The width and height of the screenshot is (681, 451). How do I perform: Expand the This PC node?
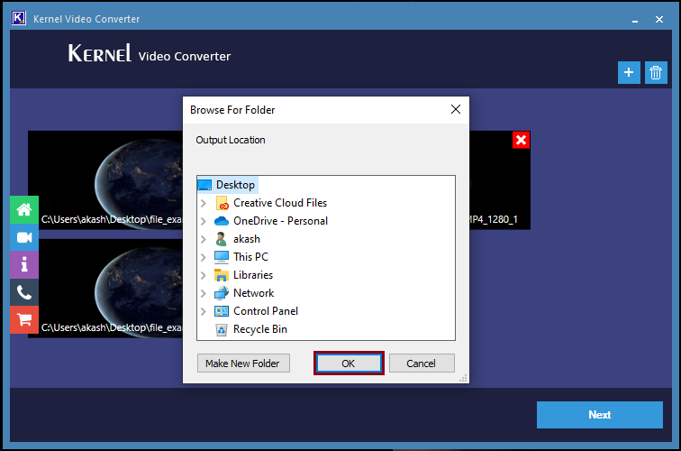[204, 257]
